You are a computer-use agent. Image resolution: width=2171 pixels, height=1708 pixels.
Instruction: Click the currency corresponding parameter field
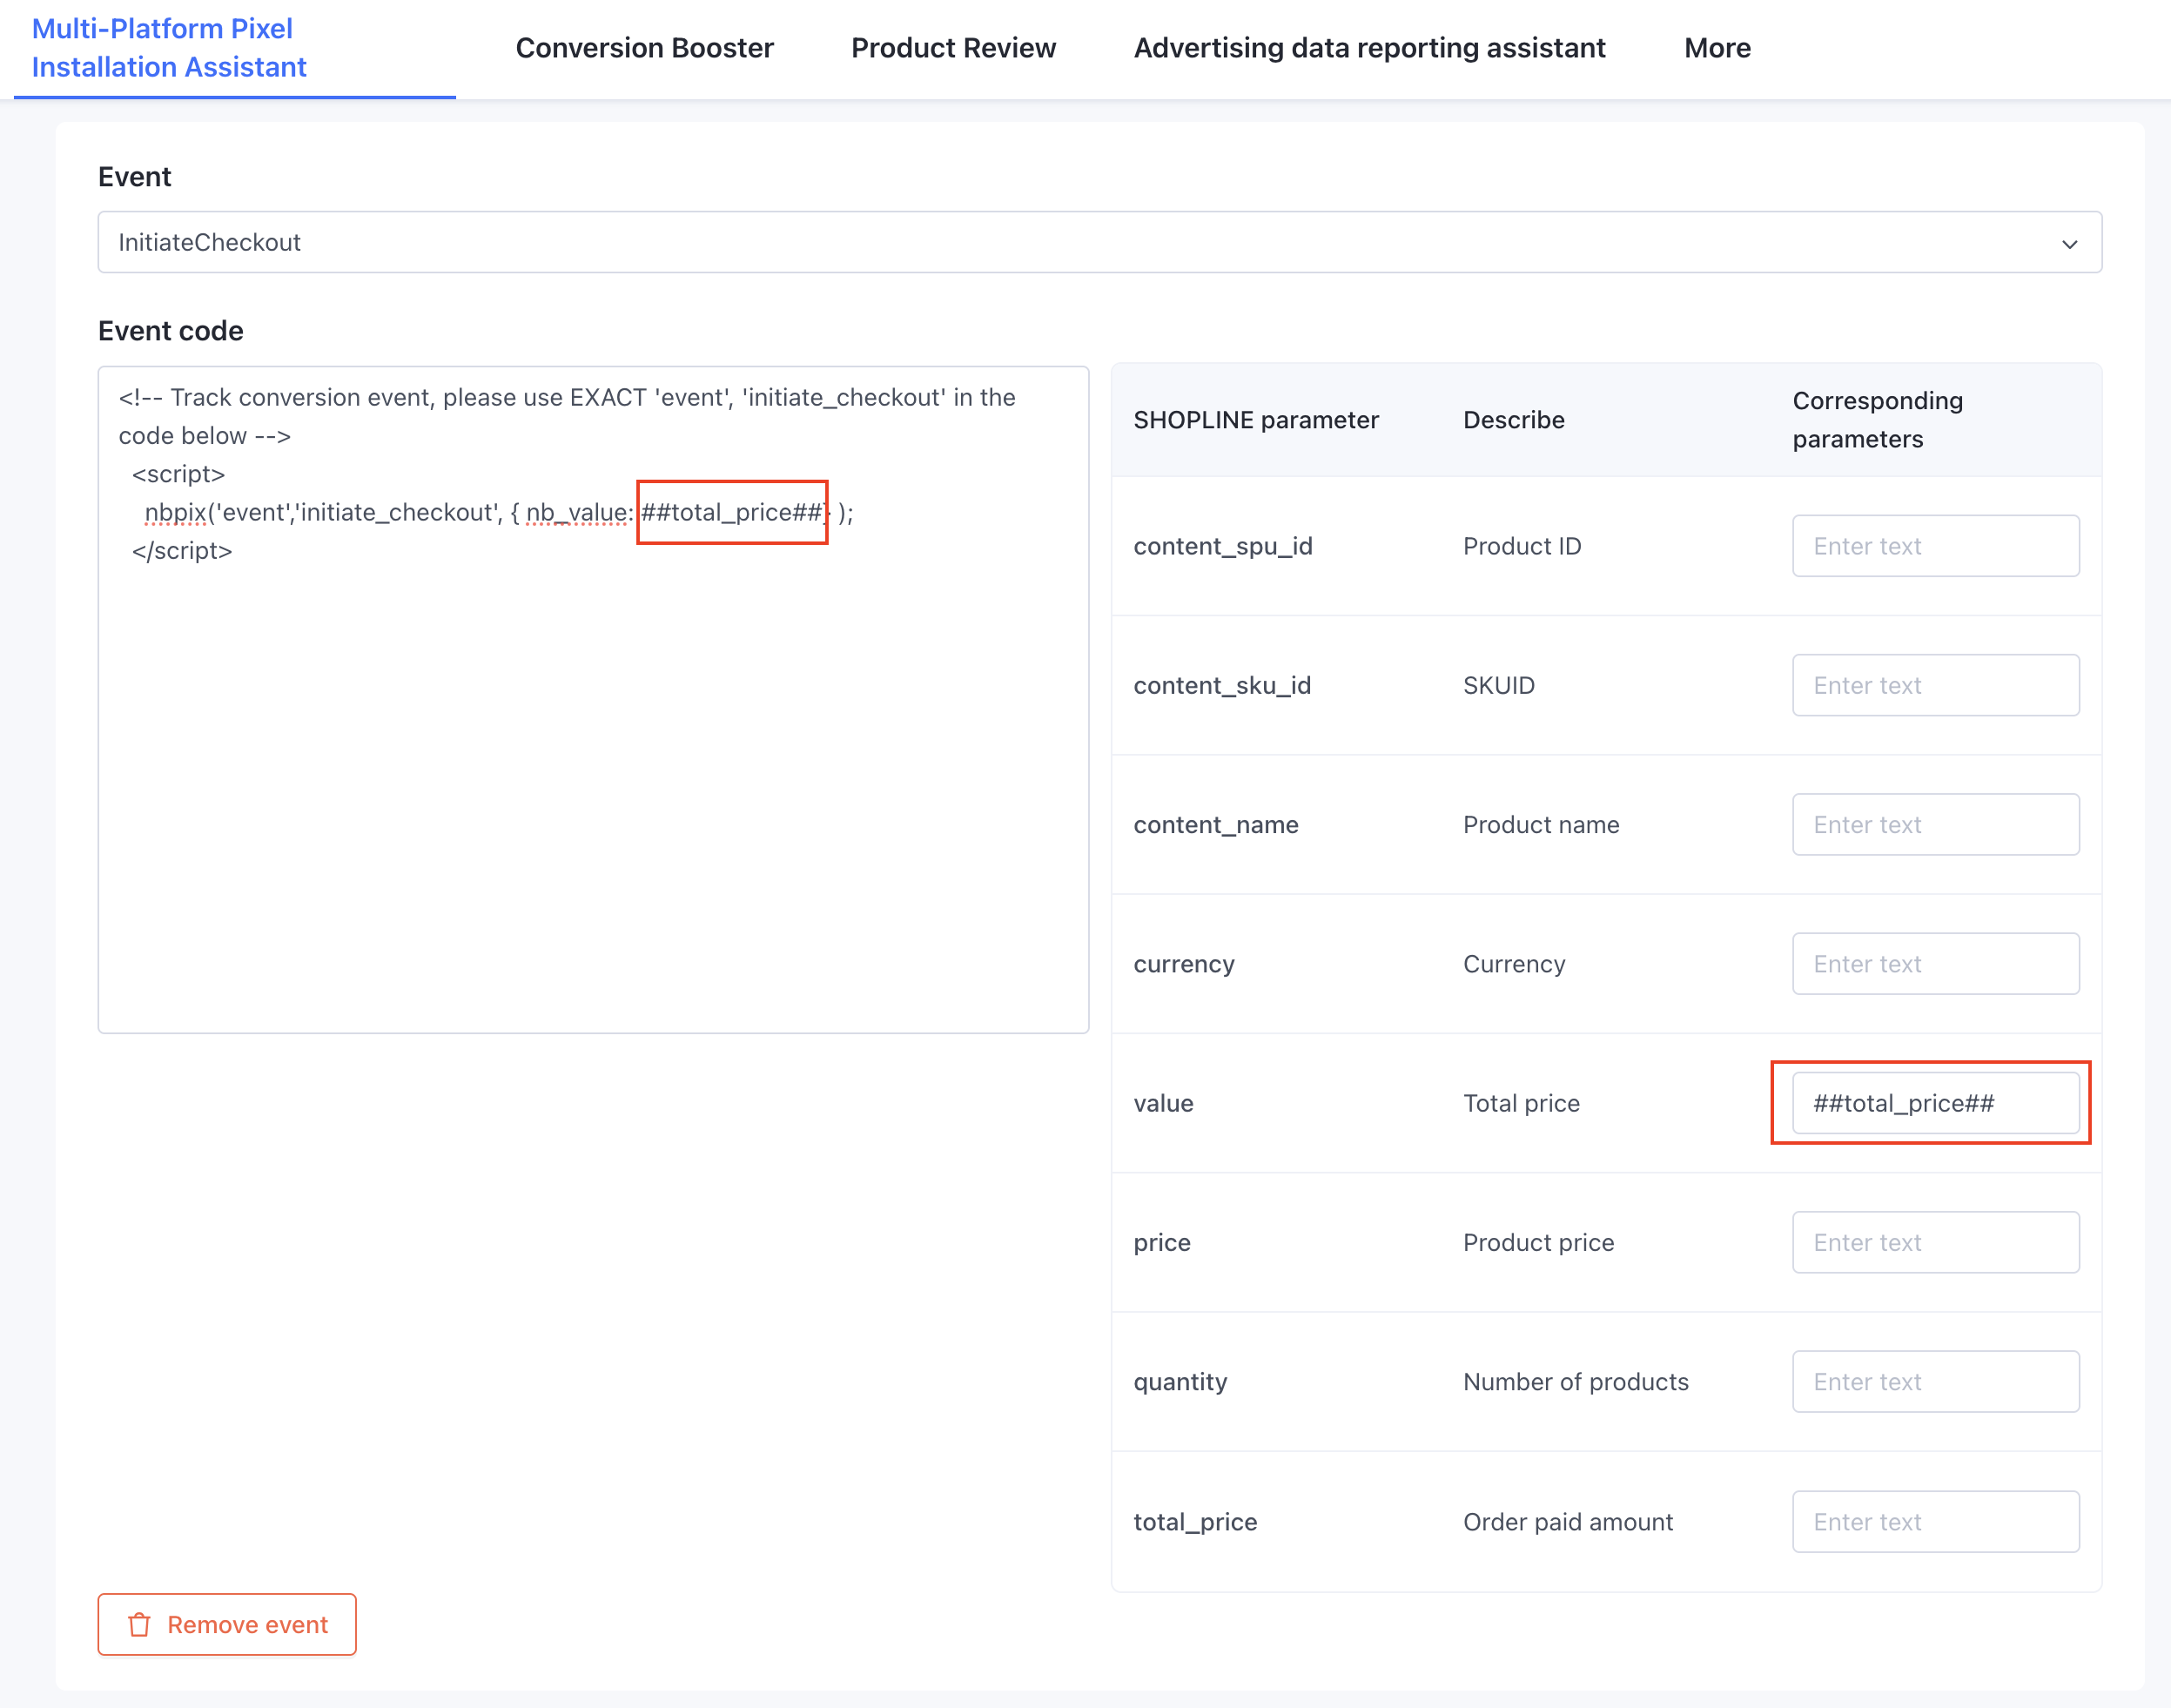1934,964
